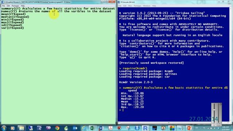Click the require(Rcmdr) command in console

point(135,68)
